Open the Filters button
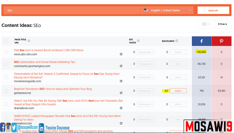Viewport: 234px width, 133px height. (x=222, y=24)
